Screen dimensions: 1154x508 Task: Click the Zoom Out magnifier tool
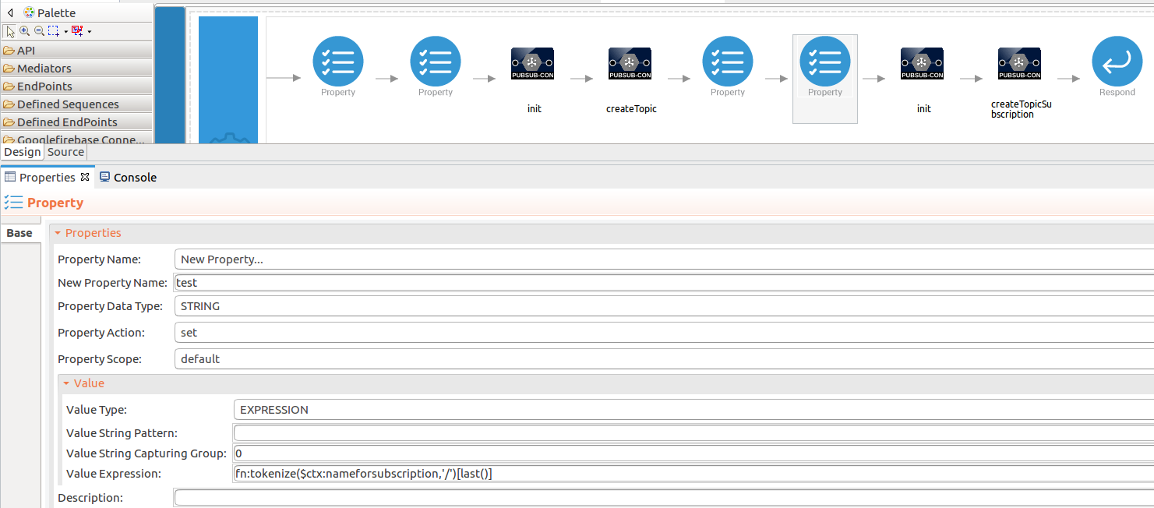pyautogui.click(x=39, y=31)
